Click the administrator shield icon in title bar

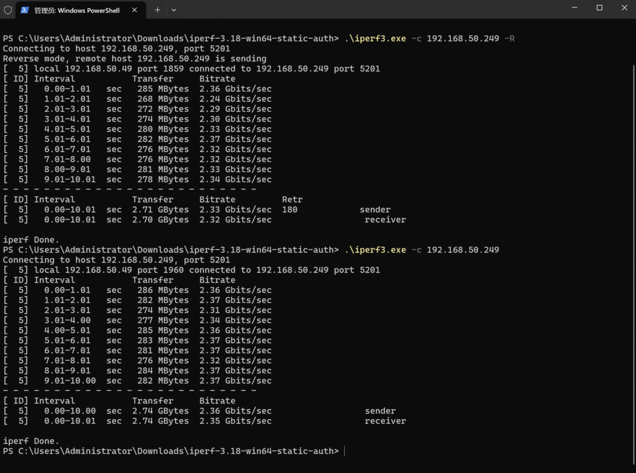7,10
